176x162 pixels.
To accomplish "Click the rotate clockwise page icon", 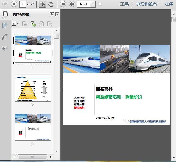I will [50, 24].
